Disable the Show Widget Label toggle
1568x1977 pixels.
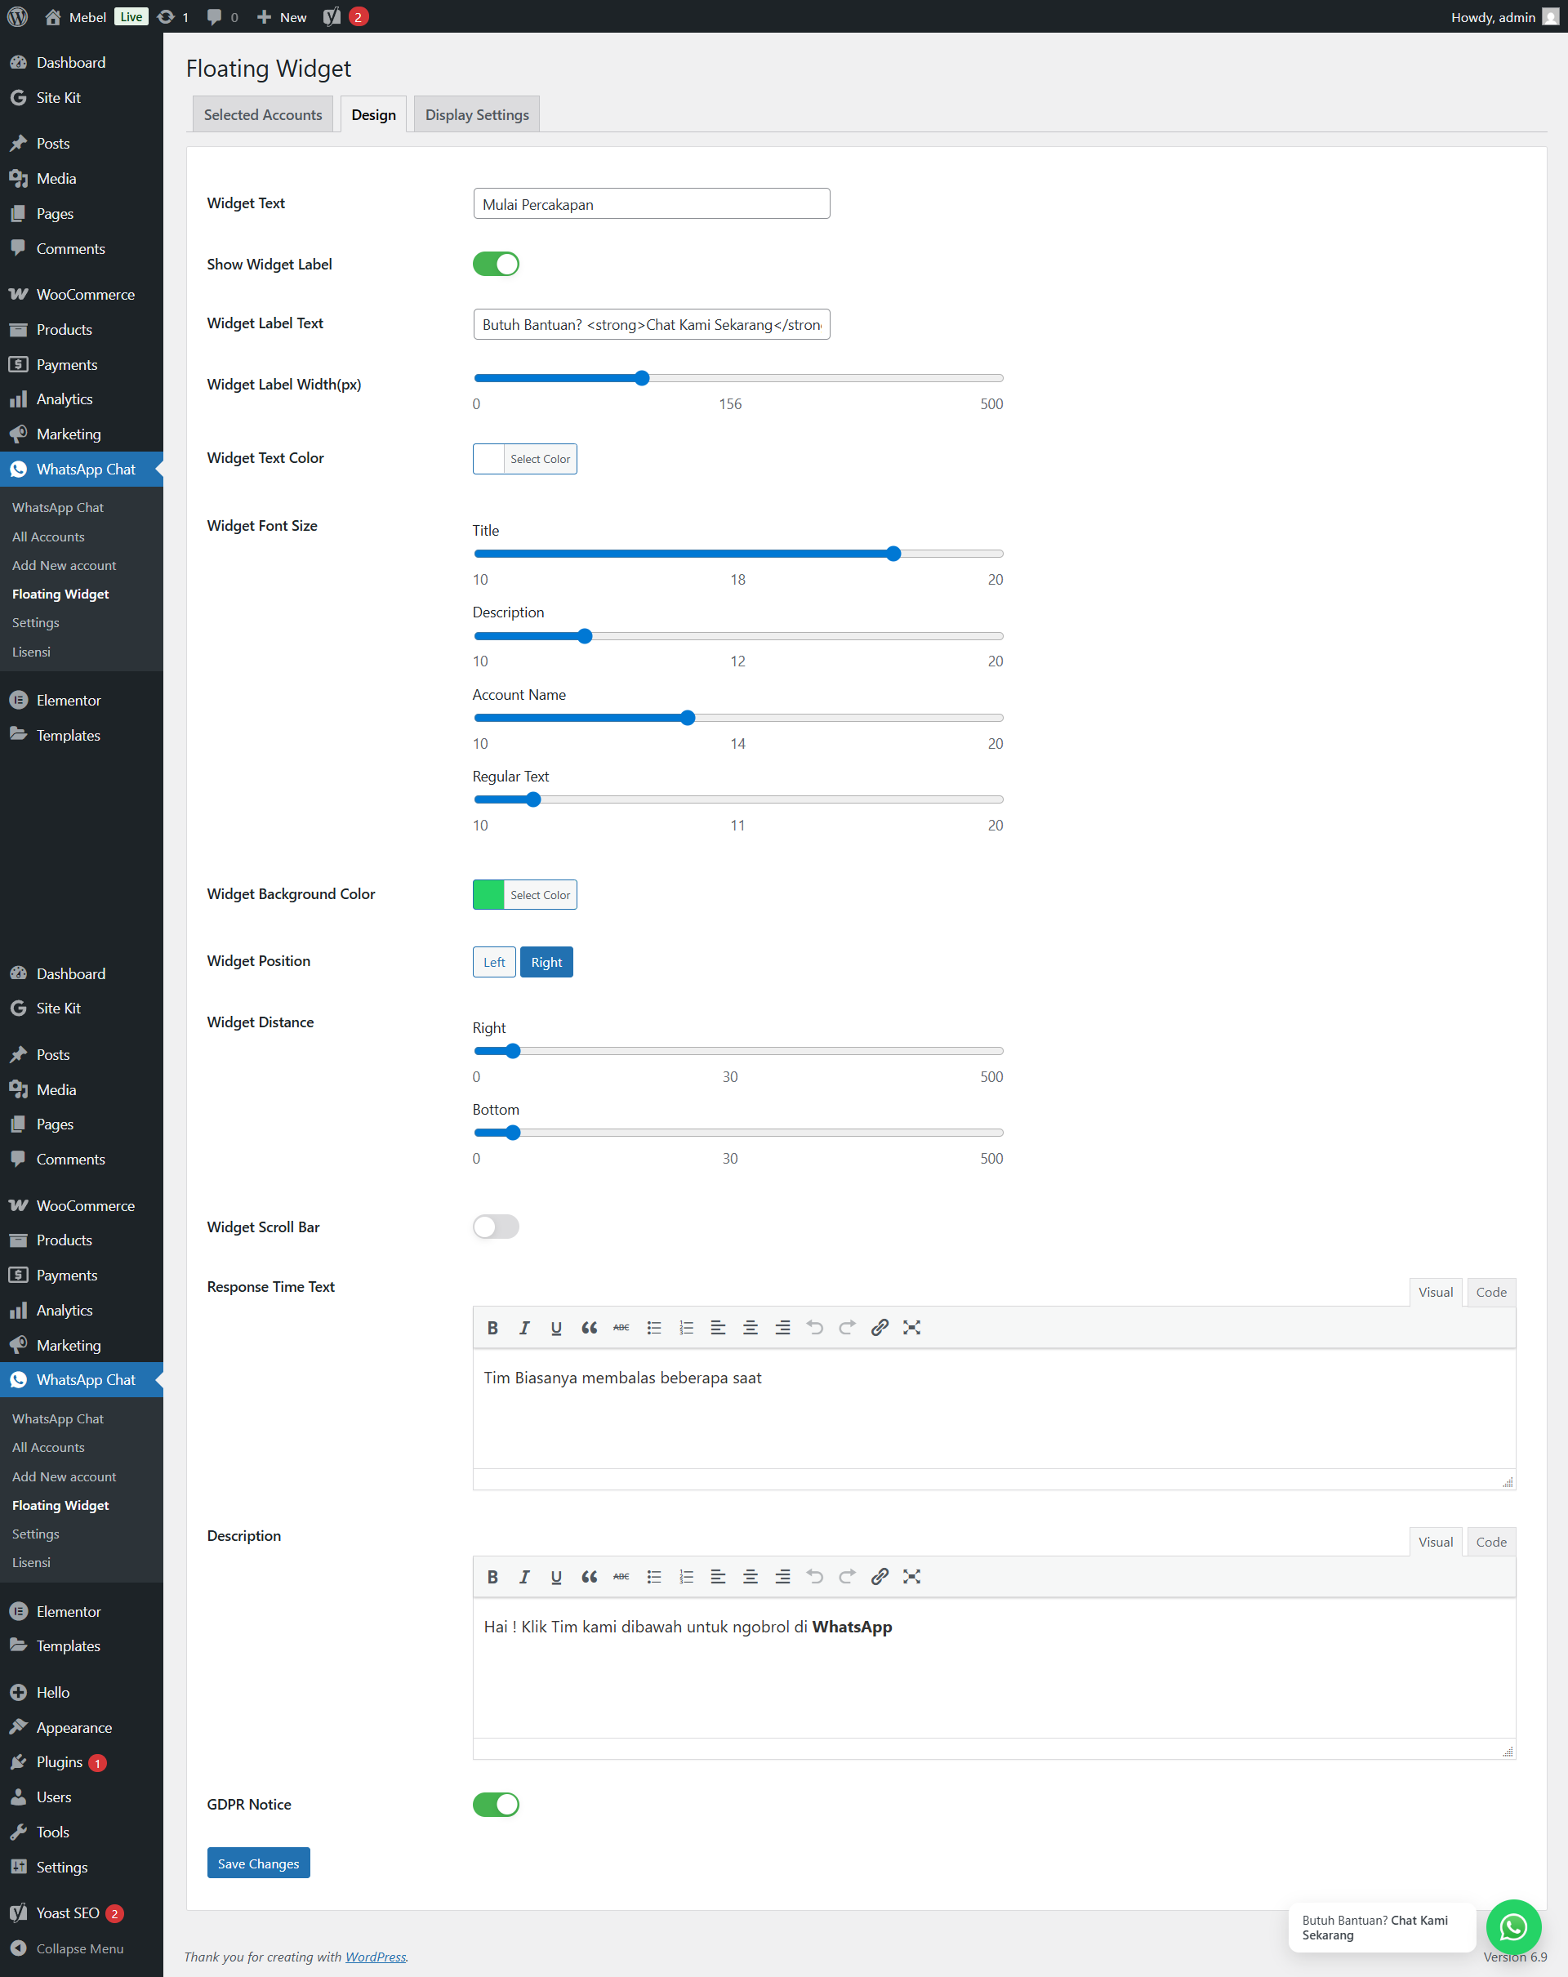496,263
